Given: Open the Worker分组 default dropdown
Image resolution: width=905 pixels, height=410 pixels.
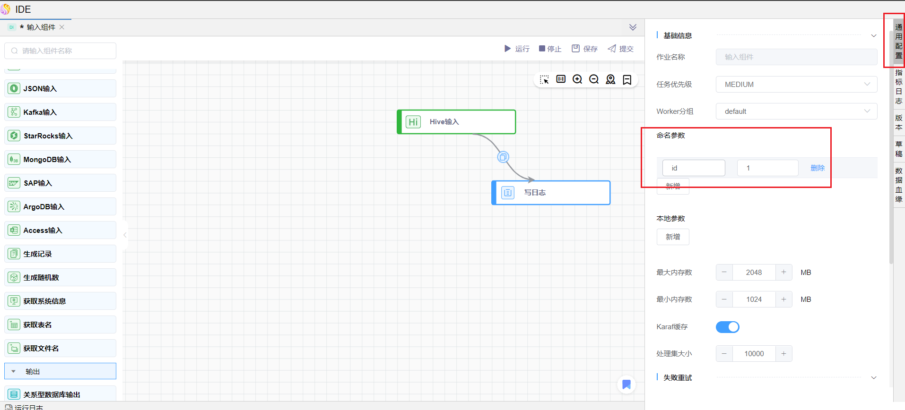Looking at the screenshot, I should click(796, 111).
